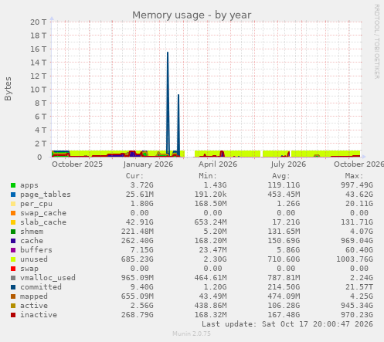The width and height of the screenshot is (384, 342).
Task: Click unused average value 710.60G
Action: 284,259
